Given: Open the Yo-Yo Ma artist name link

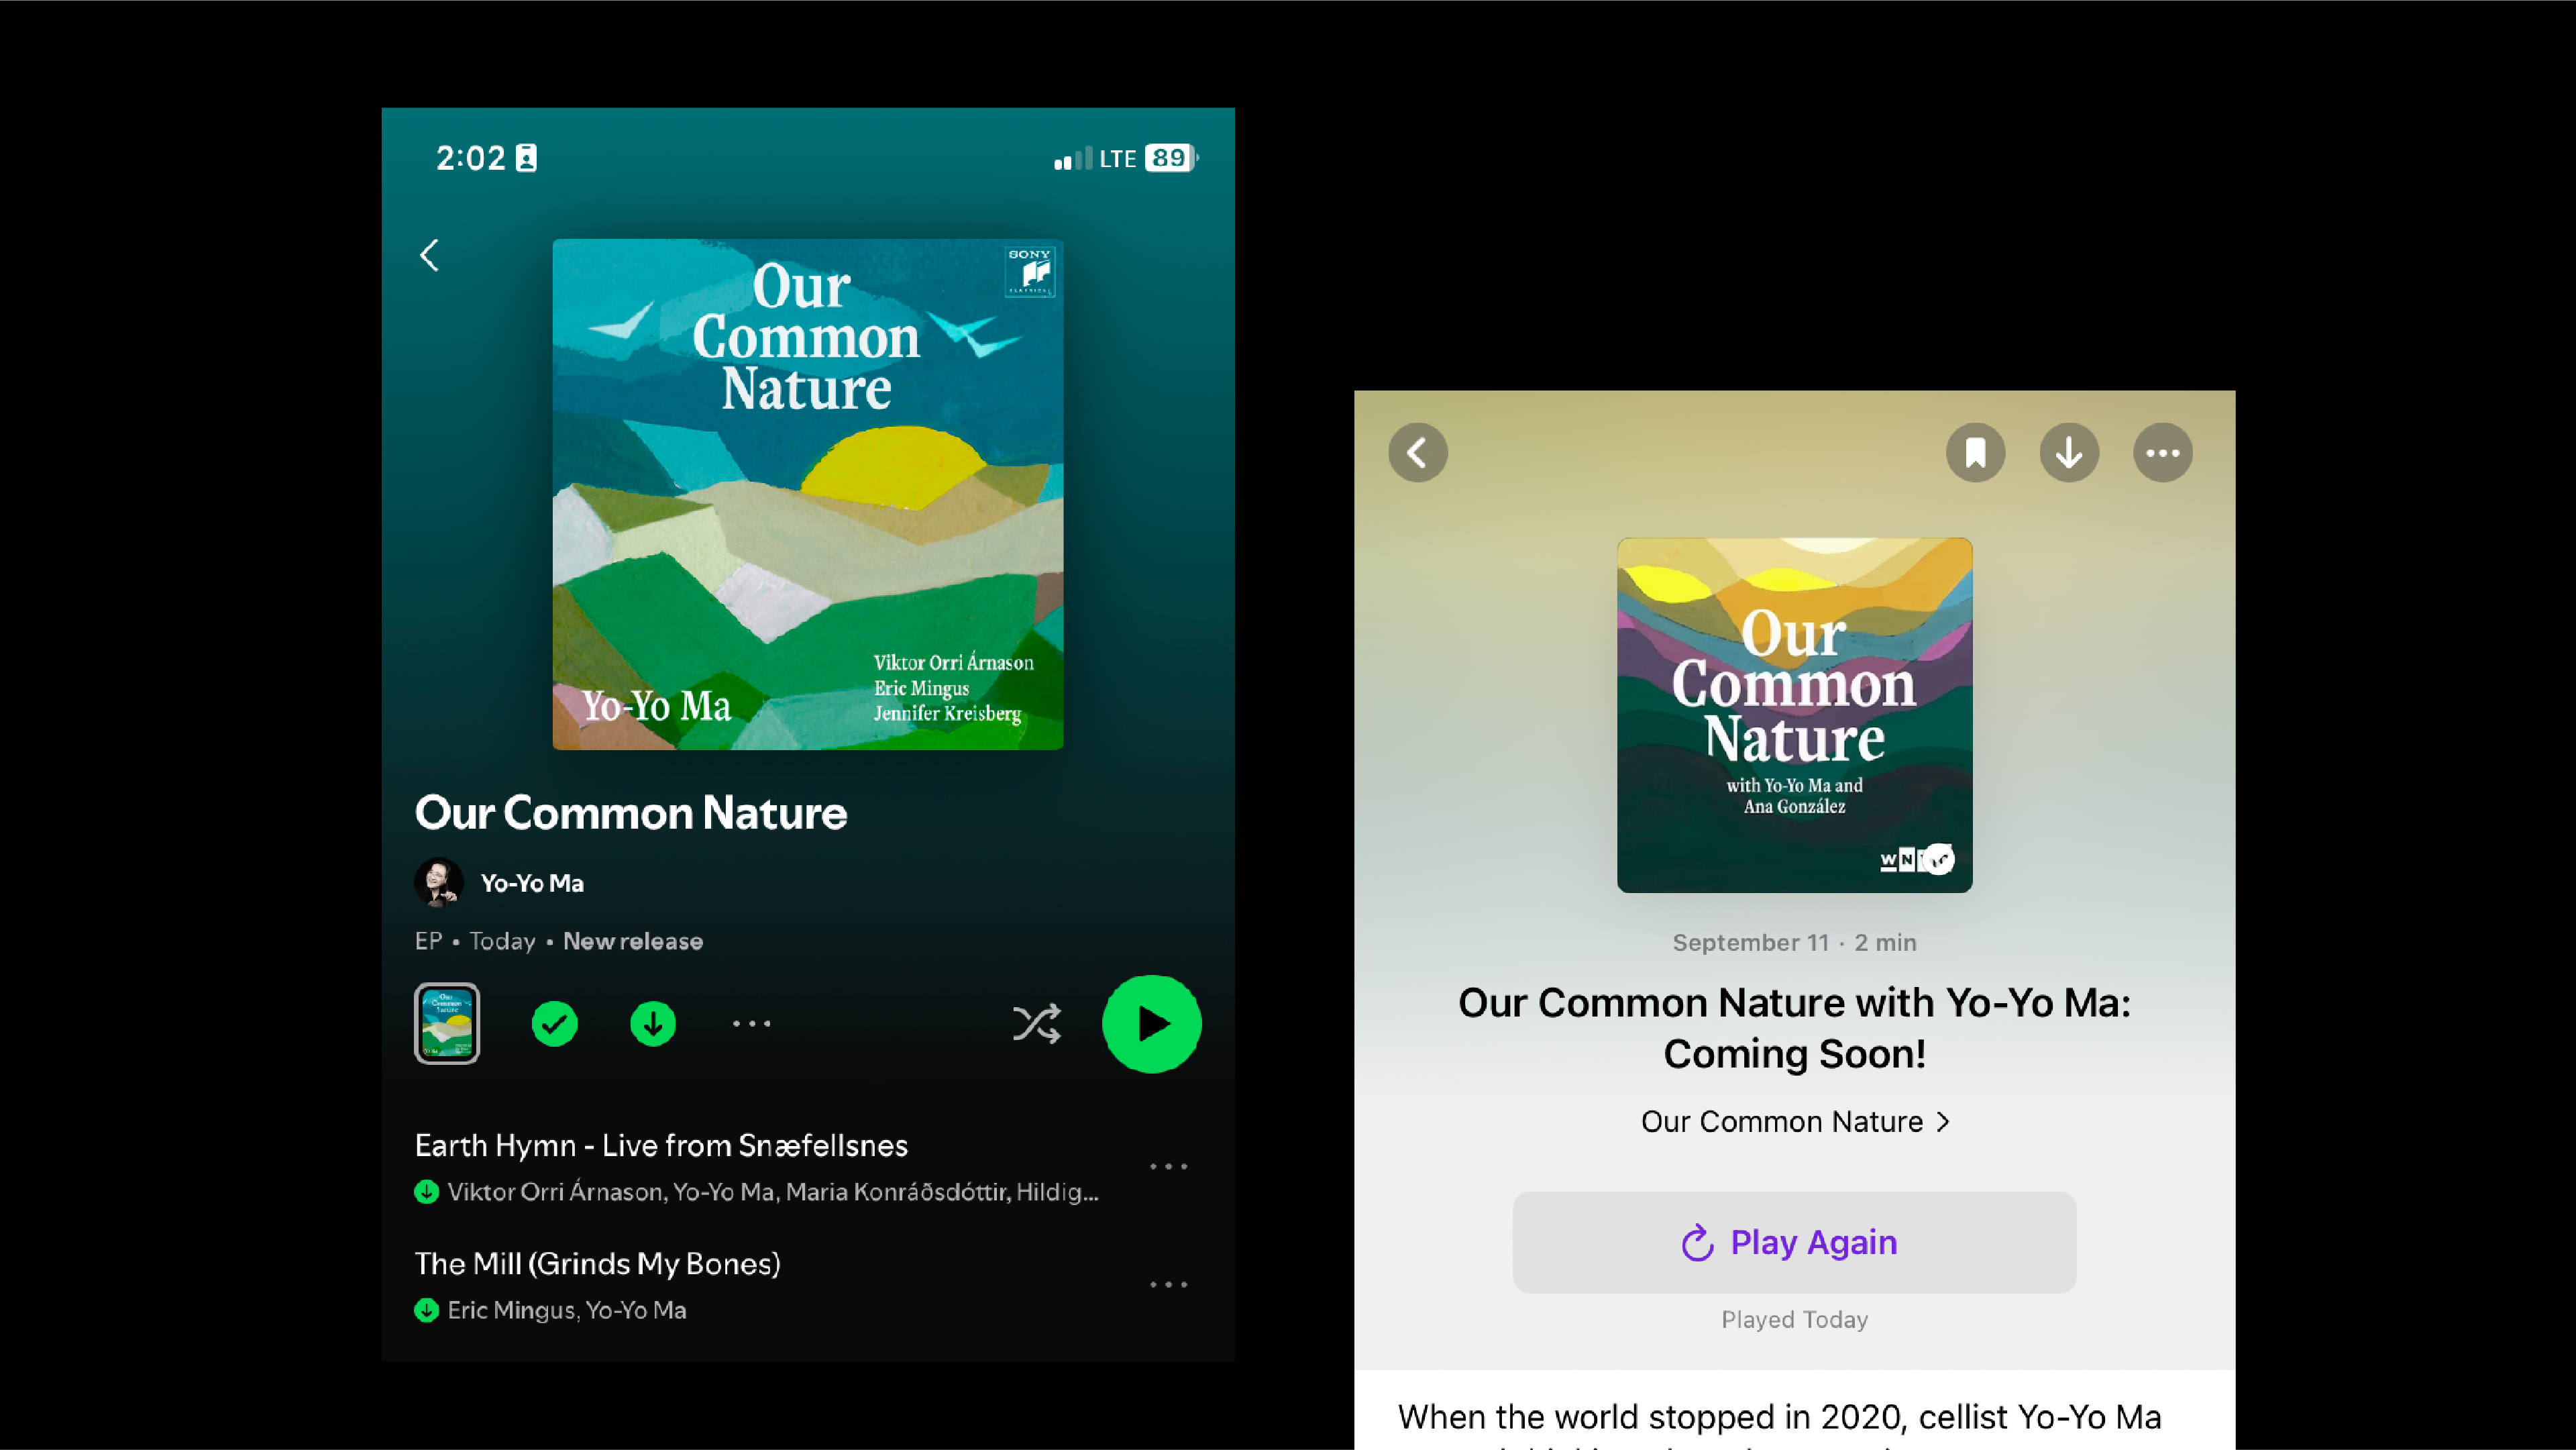Looking at the screenshot, I should (x=532, y=883).
